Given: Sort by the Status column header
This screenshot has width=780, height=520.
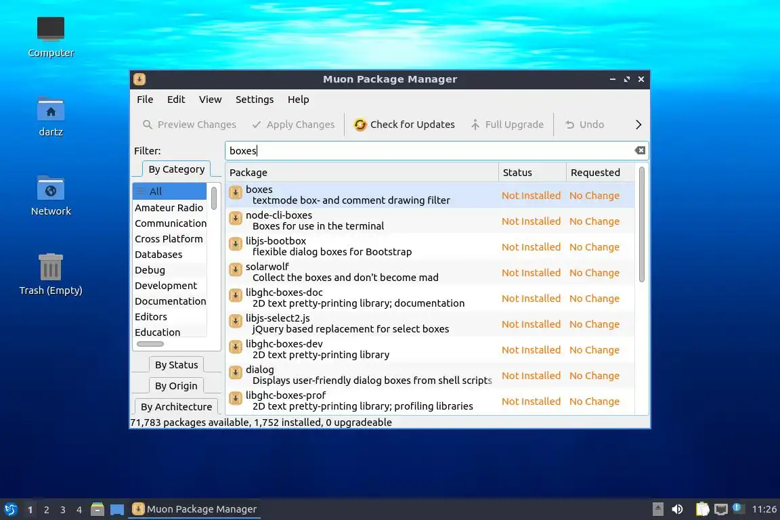Looking at the screenshot, I should [x=532, y=172].
